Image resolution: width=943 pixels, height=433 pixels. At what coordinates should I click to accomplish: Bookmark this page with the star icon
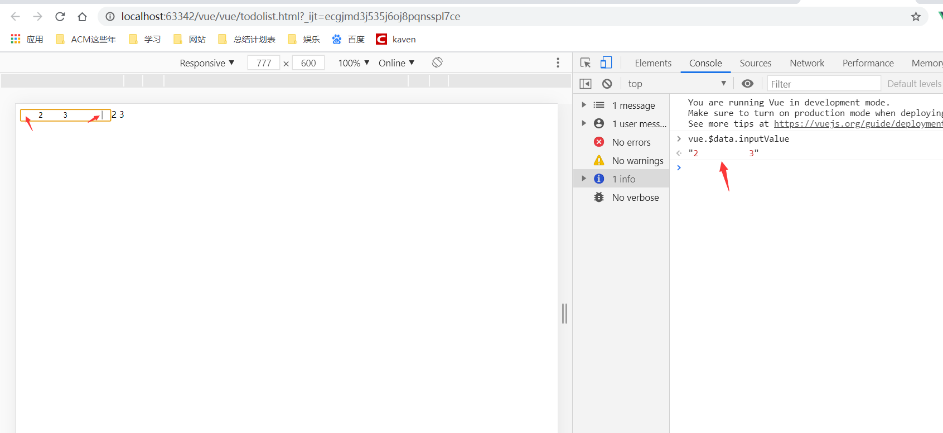coord(916,17)
